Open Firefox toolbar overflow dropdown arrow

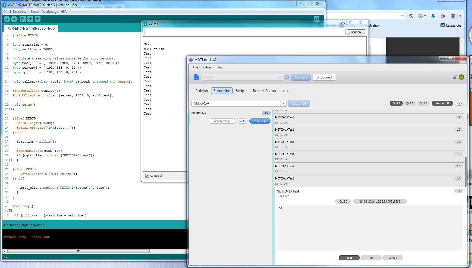460,16
